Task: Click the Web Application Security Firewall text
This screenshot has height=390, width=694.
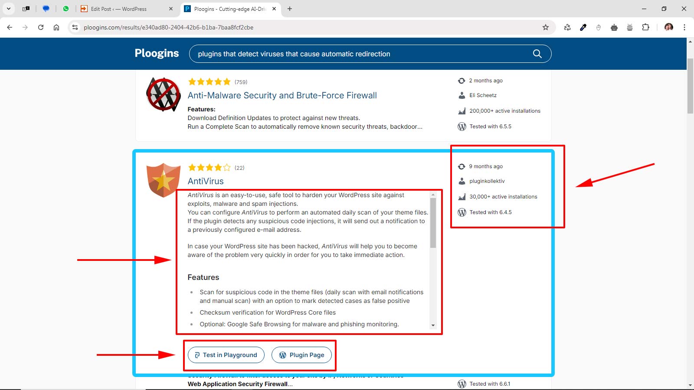Action: pos(240,384)
